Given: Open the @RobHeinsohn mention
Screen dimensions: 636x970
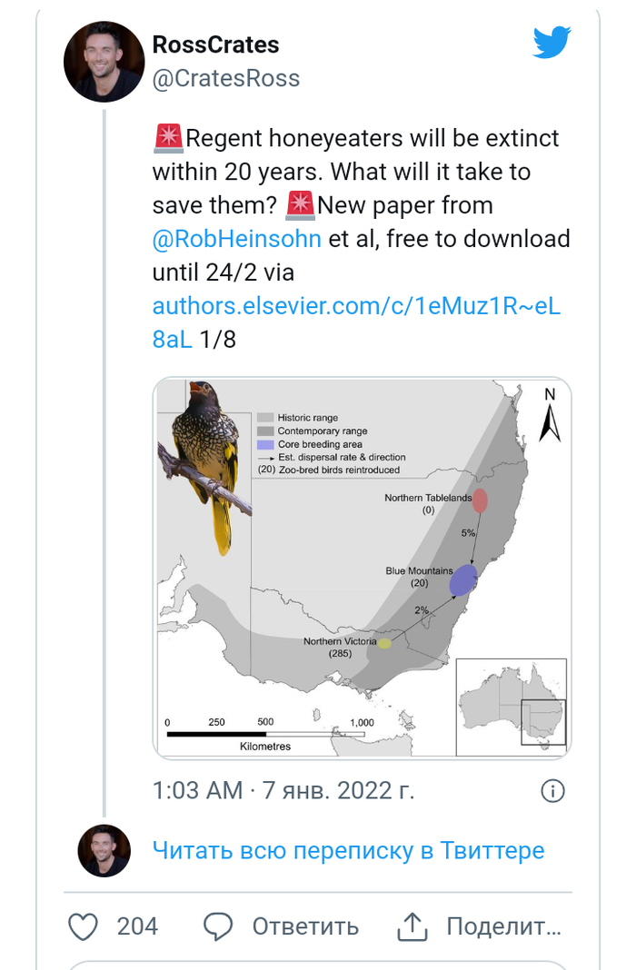Looking at the screenshot, I should pyautogui.click(x=237, y=239).
